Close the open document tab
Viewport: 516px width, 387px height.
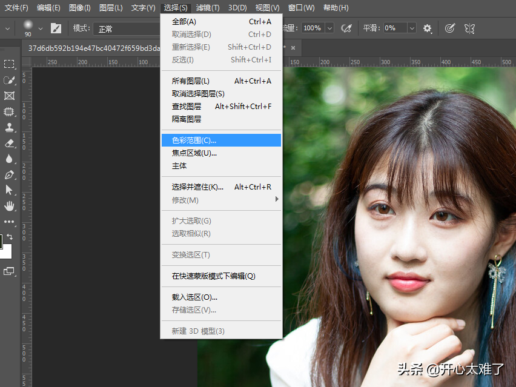click(x=293, y=48)
